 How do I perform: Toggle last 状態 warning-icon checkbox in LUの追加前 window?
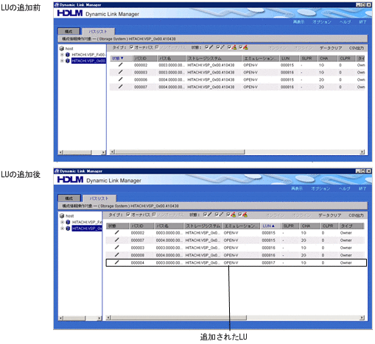241,47
